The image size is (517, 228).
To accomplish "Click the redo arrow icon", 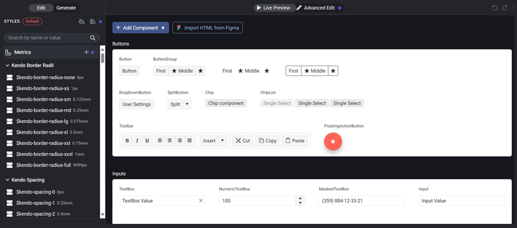I will pos(504,8).
